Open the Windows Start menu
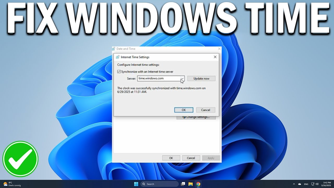Image resolution: width=334 pixels, height=188 pixels. (x=136, y=184)
